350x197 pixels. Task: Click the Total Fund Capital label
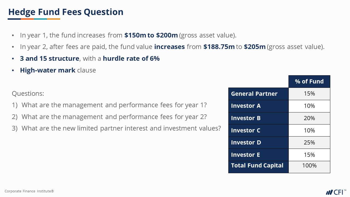click(x=257, y=165)
